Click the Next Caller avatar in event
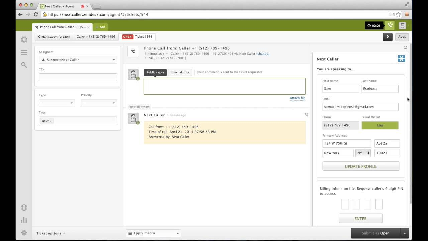The image size is (428, 241). (x=133, y=118)
